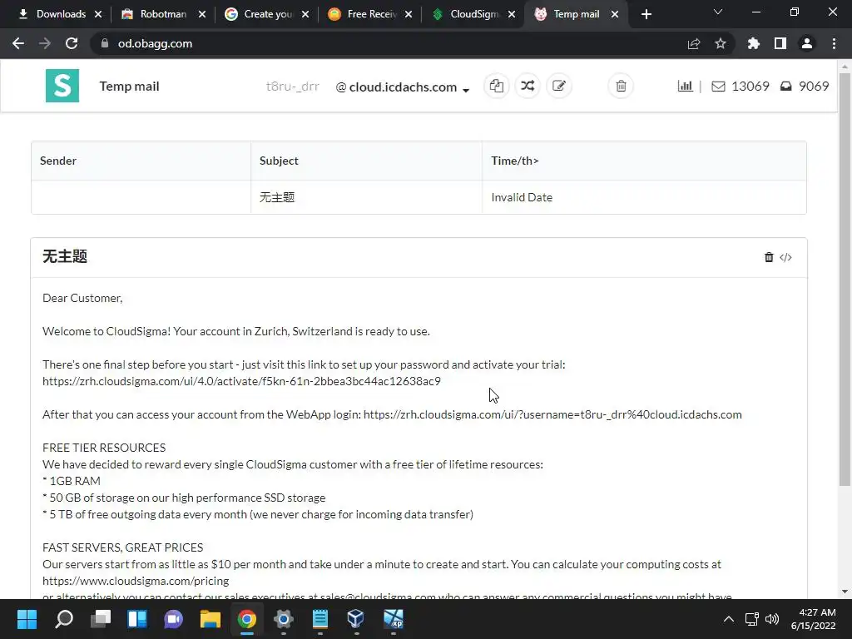The width and height of the screenshot is (852, 639).
Task: Share this page icon in address bar
Action: point(694,43)
